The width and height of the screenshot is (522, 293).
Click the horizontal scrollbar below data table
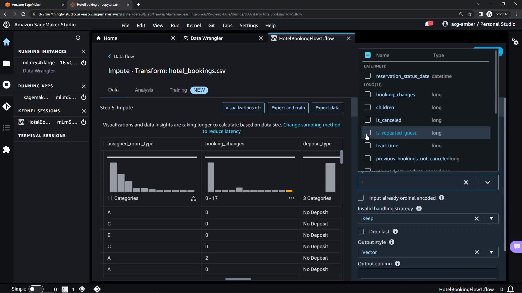pyautogui.click(x=238, y=279)
